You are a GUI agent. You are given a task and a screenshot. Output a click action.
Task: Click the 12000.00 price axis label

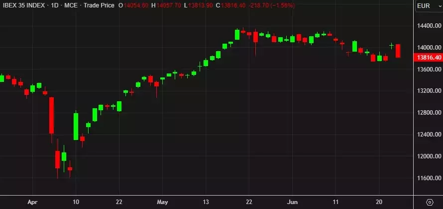coord(429,156)
